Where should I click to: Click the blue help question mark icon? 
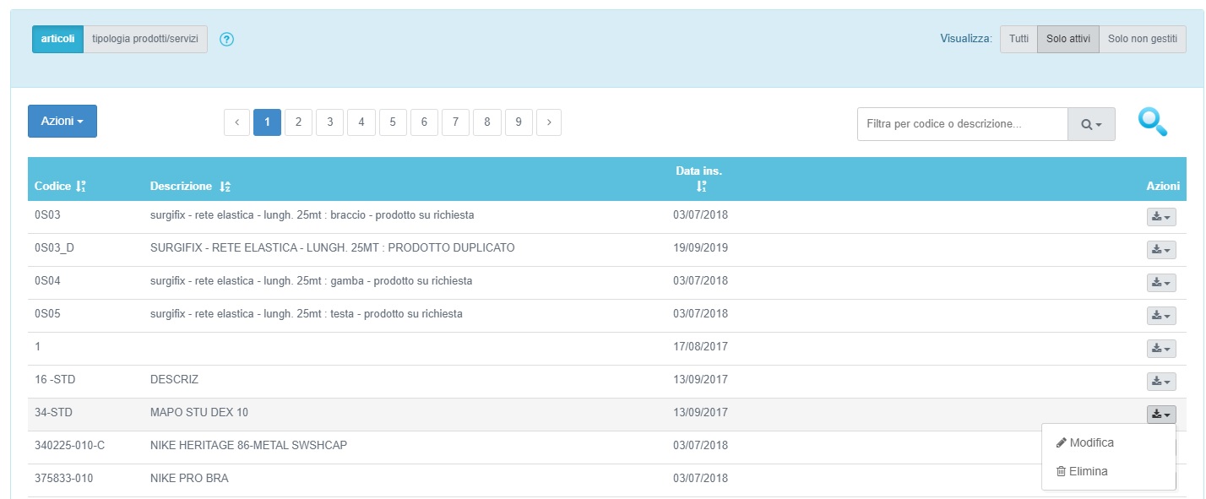tap(226, 40)
